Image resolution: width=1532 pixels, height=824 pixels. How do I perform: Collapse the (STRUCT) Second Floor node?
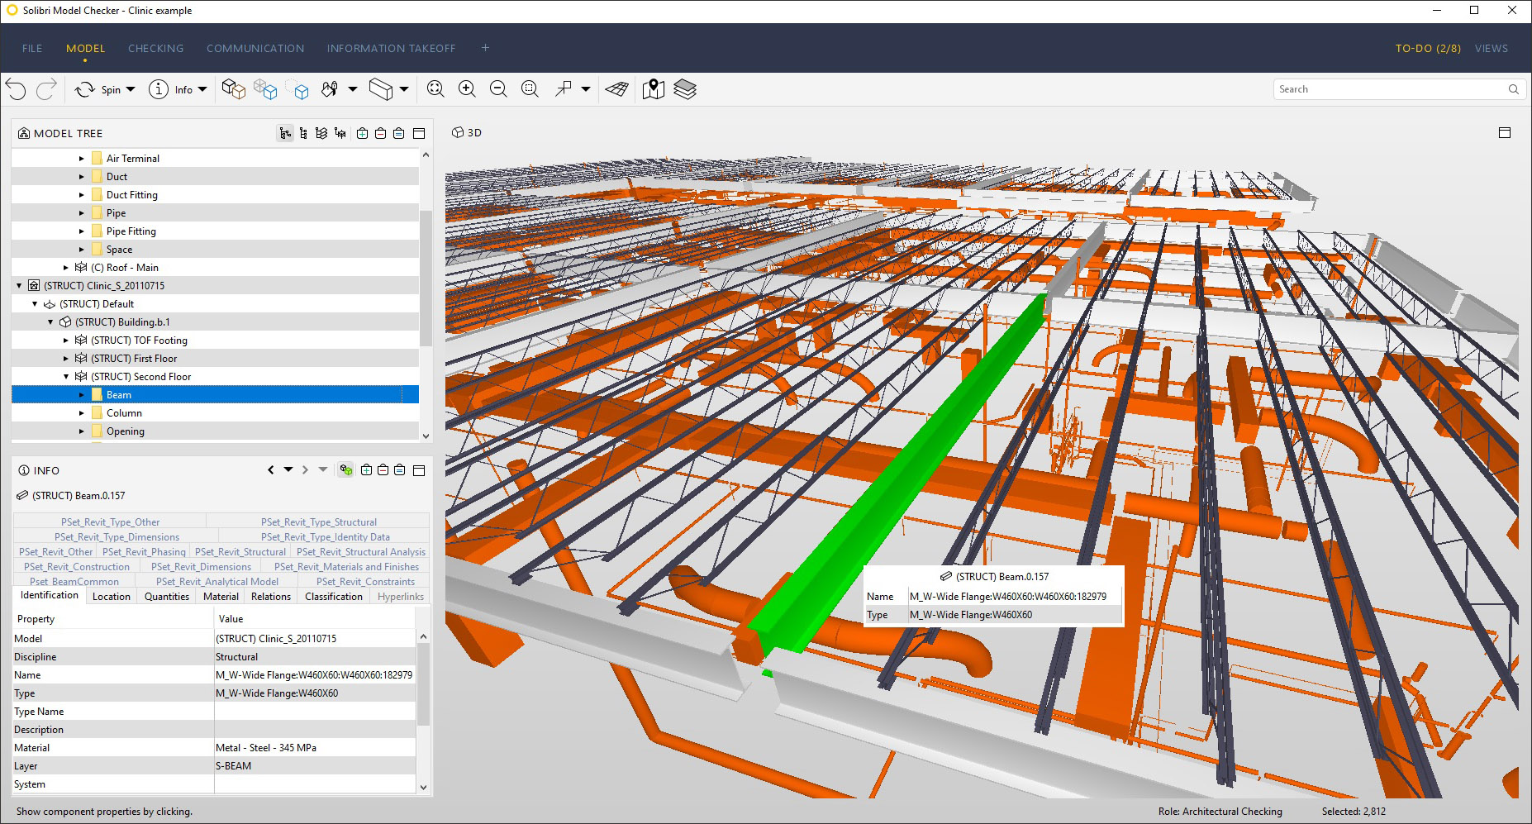pyautogui.click(x=66, y=377)
